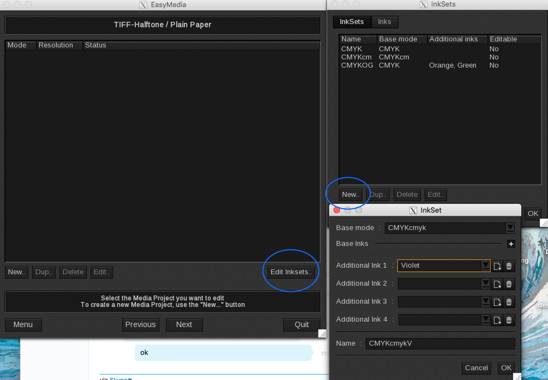
Task: Switch to the Inks tab
Action: pyautogui.click(x=384, y=22)
